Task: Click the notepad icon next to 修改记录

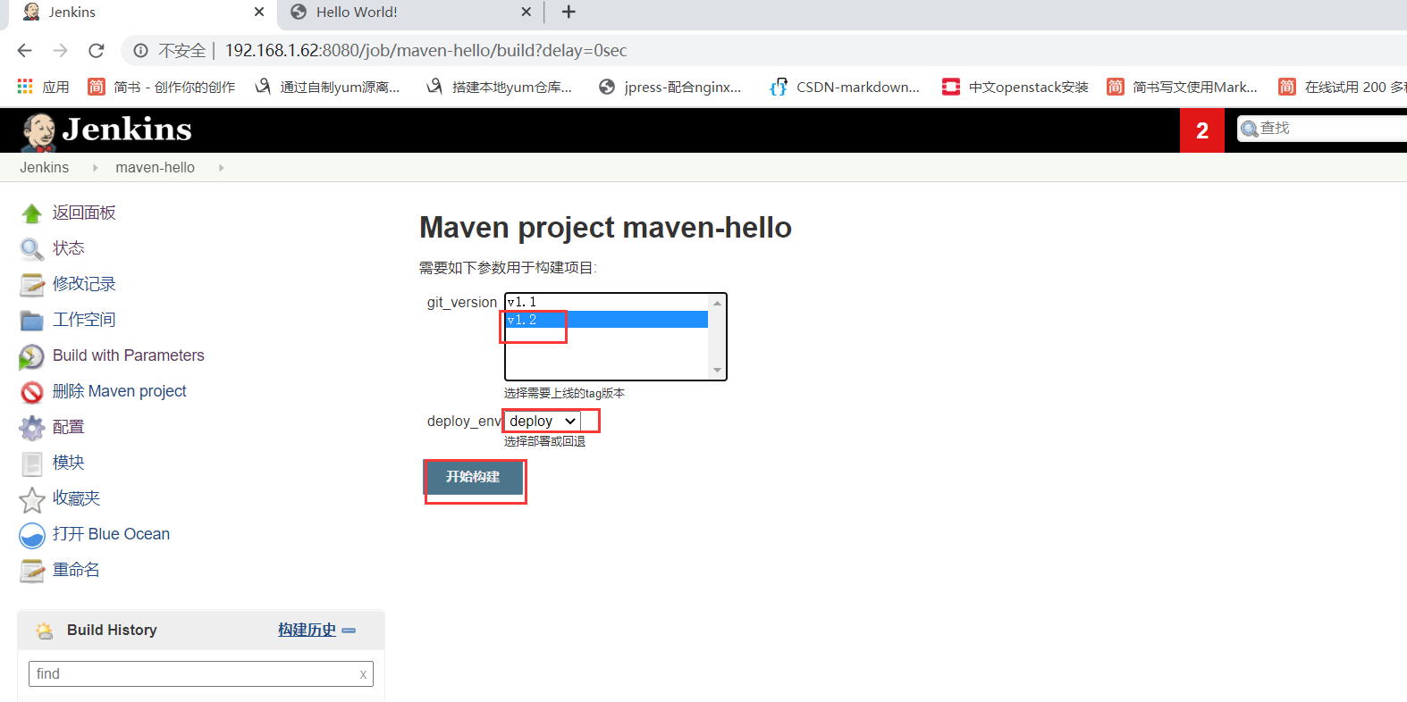Action: tap(31, 285)
